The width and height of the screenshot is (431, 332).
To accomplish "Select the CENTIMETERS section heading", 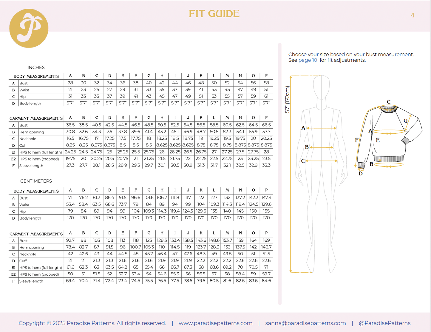I will (36, 181).
